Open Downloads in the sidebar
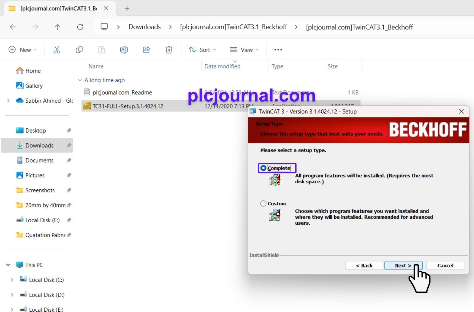 click(37, 145)
